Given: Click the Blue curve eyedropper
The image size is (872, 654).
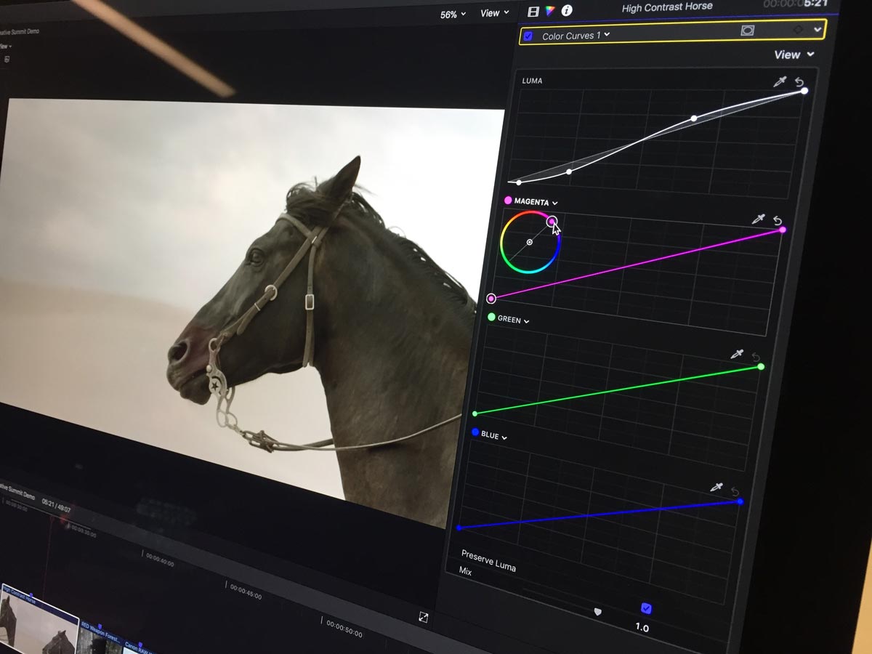Looking at the screenshot, I should point(717,488).
